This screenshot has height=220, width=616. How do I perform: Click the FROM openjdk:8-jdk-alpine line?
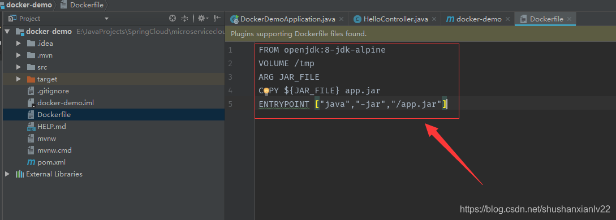322,50
